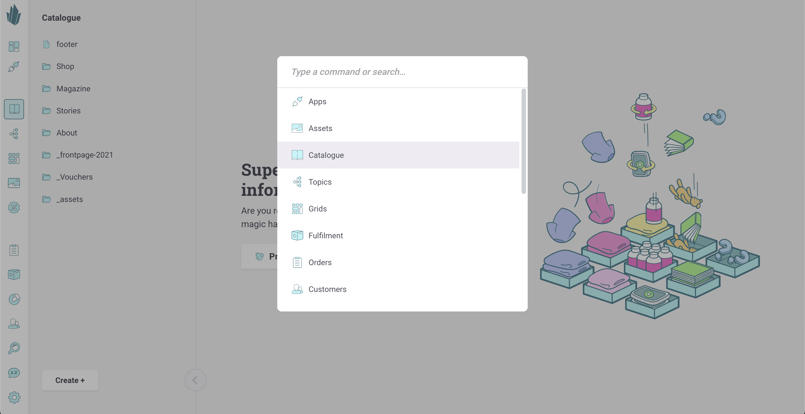Screen dimensions: 805x414
Task: Click the _assets folder
Action: pos(69,200)
